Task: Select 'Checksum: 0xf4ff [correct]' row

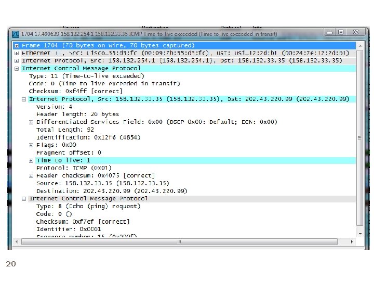Action: click(75, 91)
